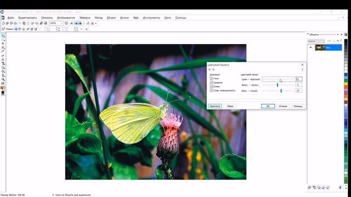
Task: Select the Fill bucket tool in the toolbox
Action: pyautogui.click(x=3, y=71)
